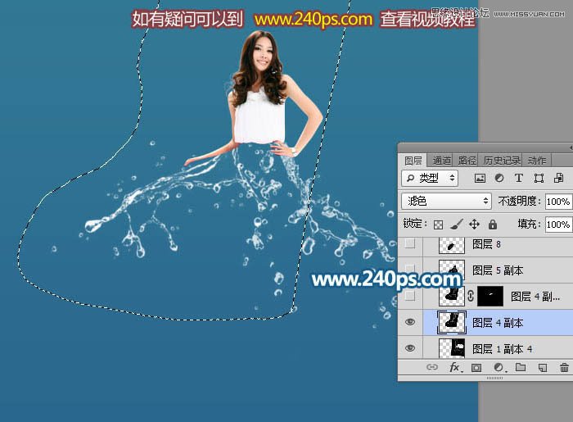The height and width of the screenshot is (422, 573).
Task: Click the lock all padlock icon
Action: [492, 224]
